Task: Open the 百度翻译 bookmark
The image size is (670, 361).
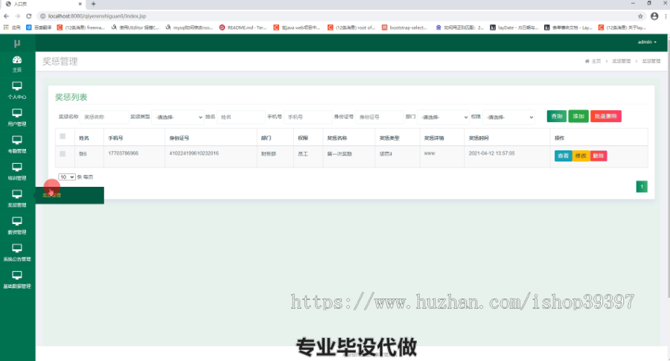Action: 39,28
